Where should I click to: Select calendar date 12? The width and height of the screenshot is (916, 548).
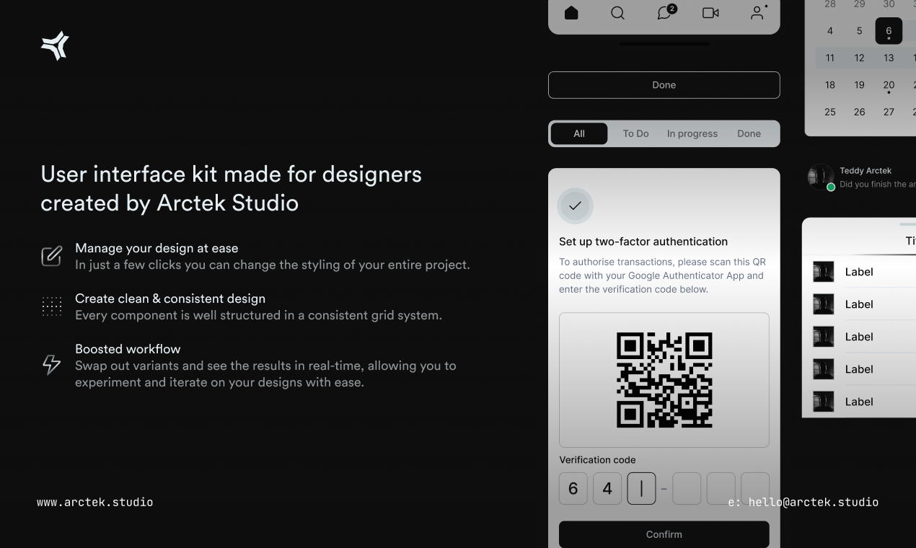pyautogui.click(x=859, y=58)
